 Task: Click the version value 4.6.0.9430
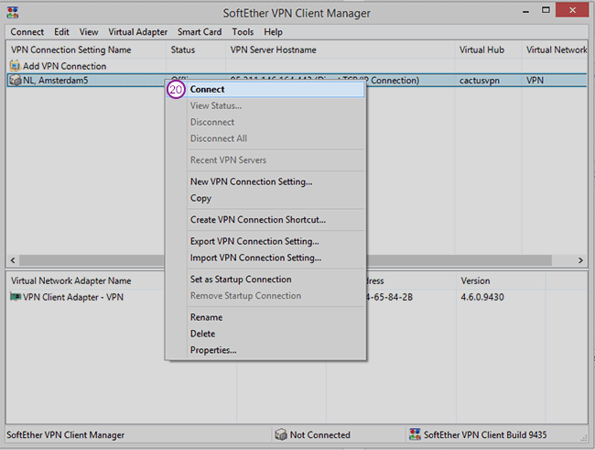pos(482,297)
